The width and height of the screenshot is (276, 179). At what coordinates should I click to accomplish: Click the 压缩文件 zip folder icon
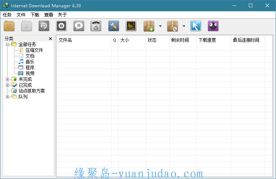tap(21, 50)
